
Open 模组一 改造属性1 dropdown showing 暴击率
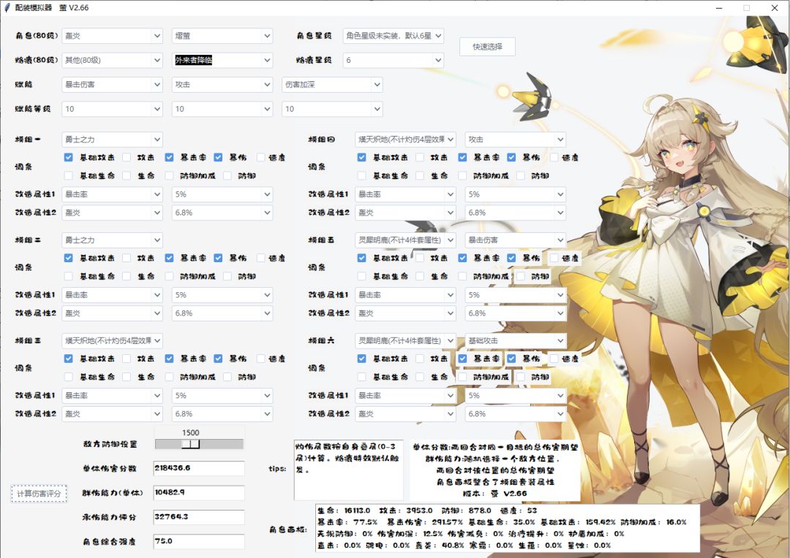coord(112,194)
